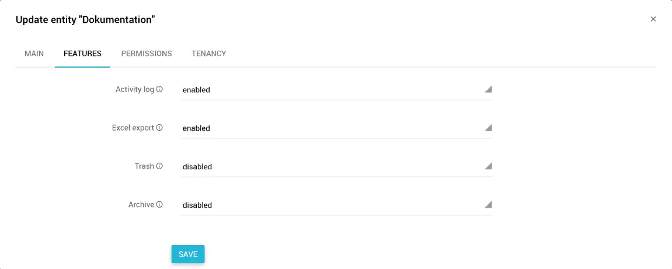Select the Features tab
This screenshot has height=269, width=672.
point(82,54)
